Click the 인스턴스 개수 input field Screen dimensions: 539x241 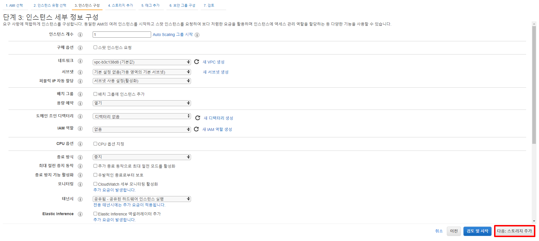pos(122,35)
